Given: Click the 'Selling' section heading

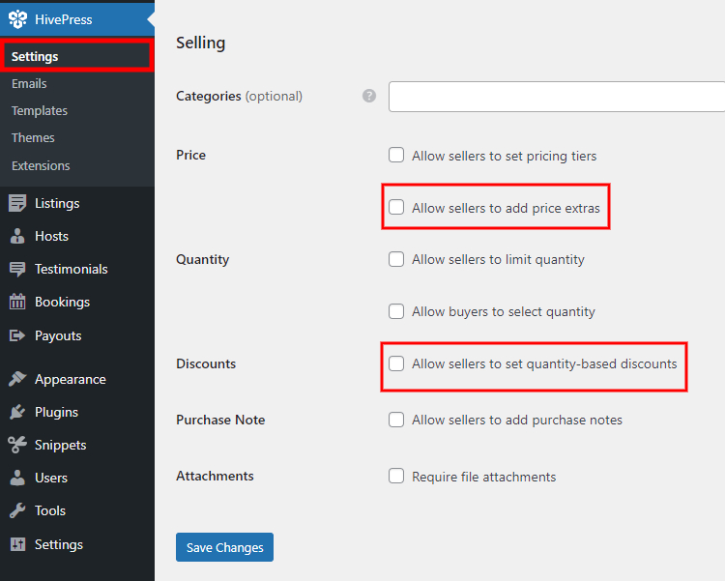Looking at the screenshot, I should pyautogui.click(x=201, y=44).
